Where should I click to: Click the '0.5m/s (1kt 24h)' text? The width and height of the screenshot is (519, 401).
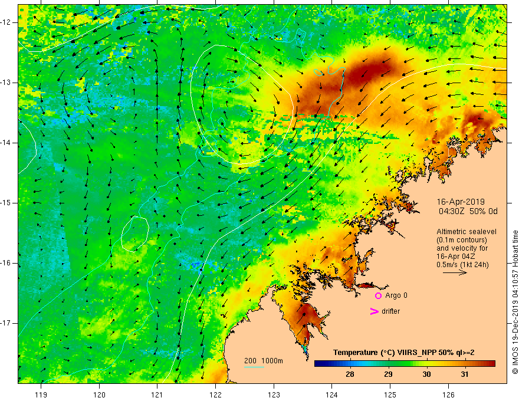(x=462, y=265)
